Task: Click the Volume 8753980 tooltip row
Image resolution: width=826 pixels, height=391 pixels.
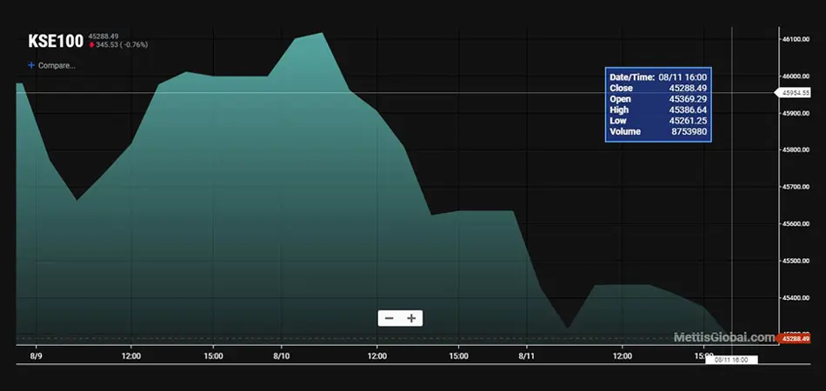Action: coord(658,131)
